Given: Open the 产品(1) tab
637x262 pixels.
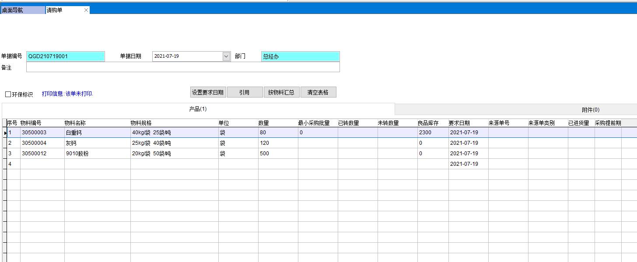Looking at the screenshot, I should click(198, 109).
